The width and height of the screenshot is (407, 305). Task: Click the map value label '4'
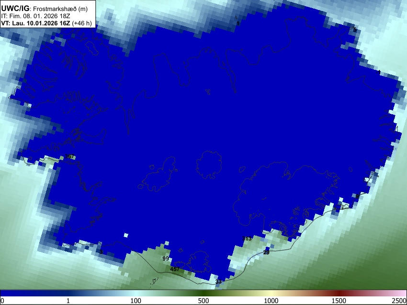tap(379, 72)
